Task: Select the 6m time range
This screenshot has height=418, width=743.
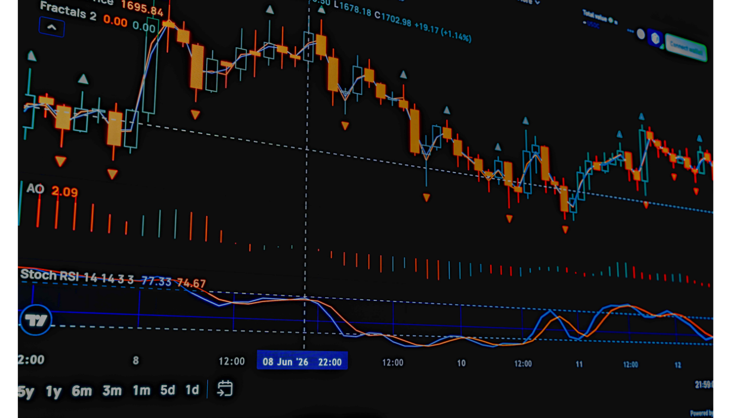Action: click(x=82, y=391)
